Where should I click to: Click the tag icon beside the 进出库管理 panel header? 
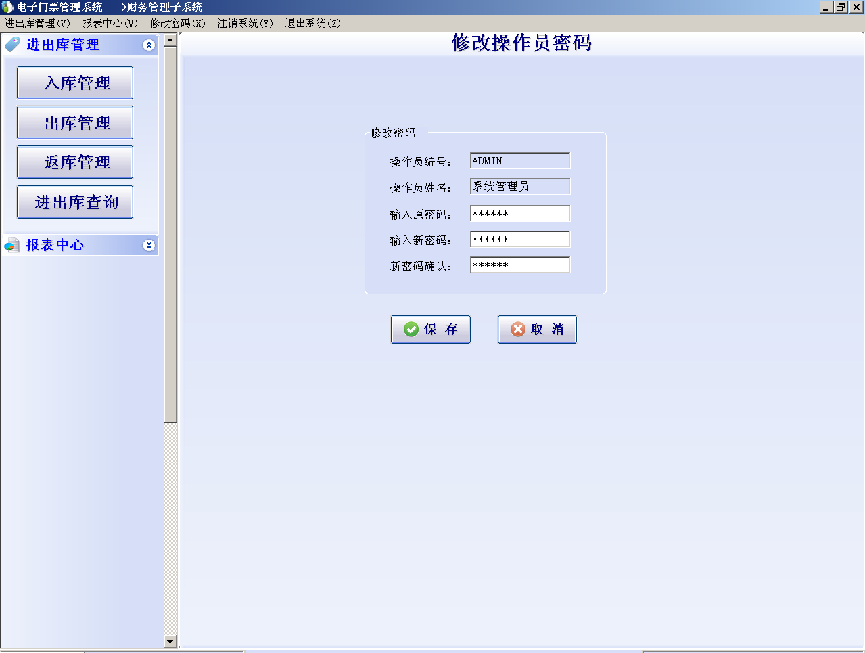tap(11, 45)
